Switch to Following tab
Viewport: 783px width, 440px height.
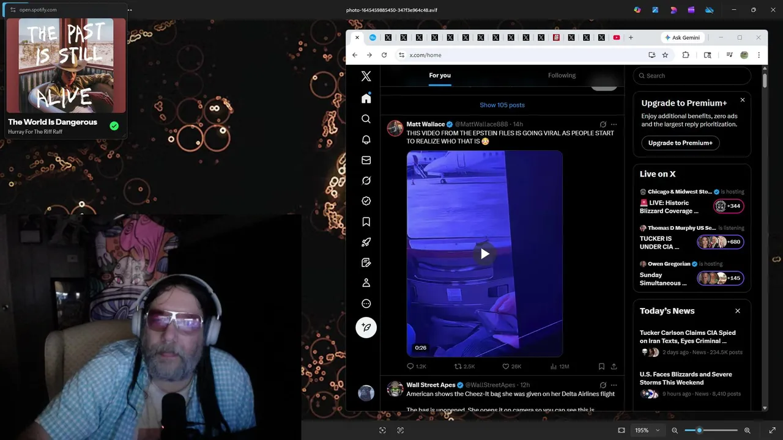click(562, 75)
